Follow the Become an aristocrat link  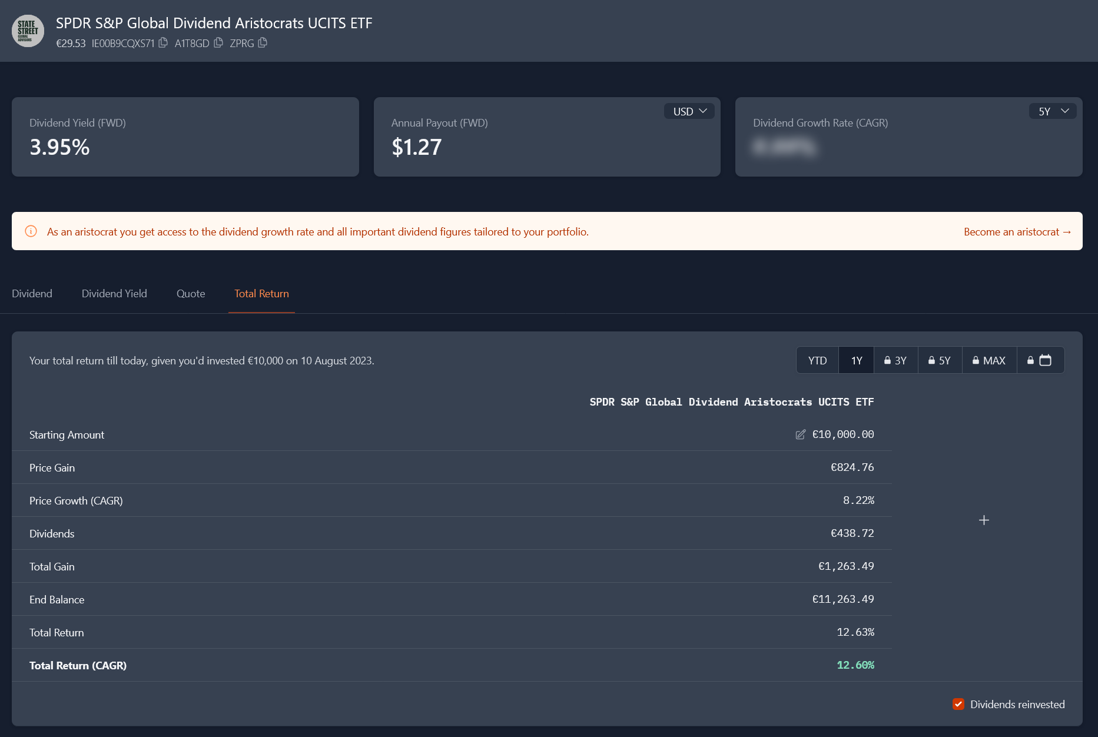point(1017,232)
